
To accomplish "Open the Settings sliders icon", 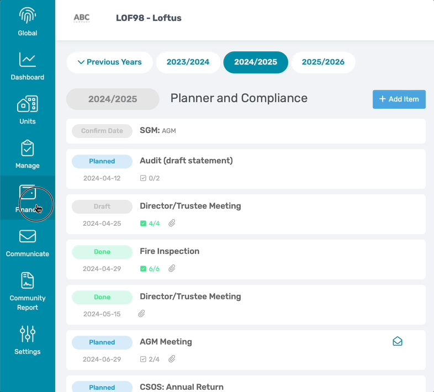I will 28,333.
